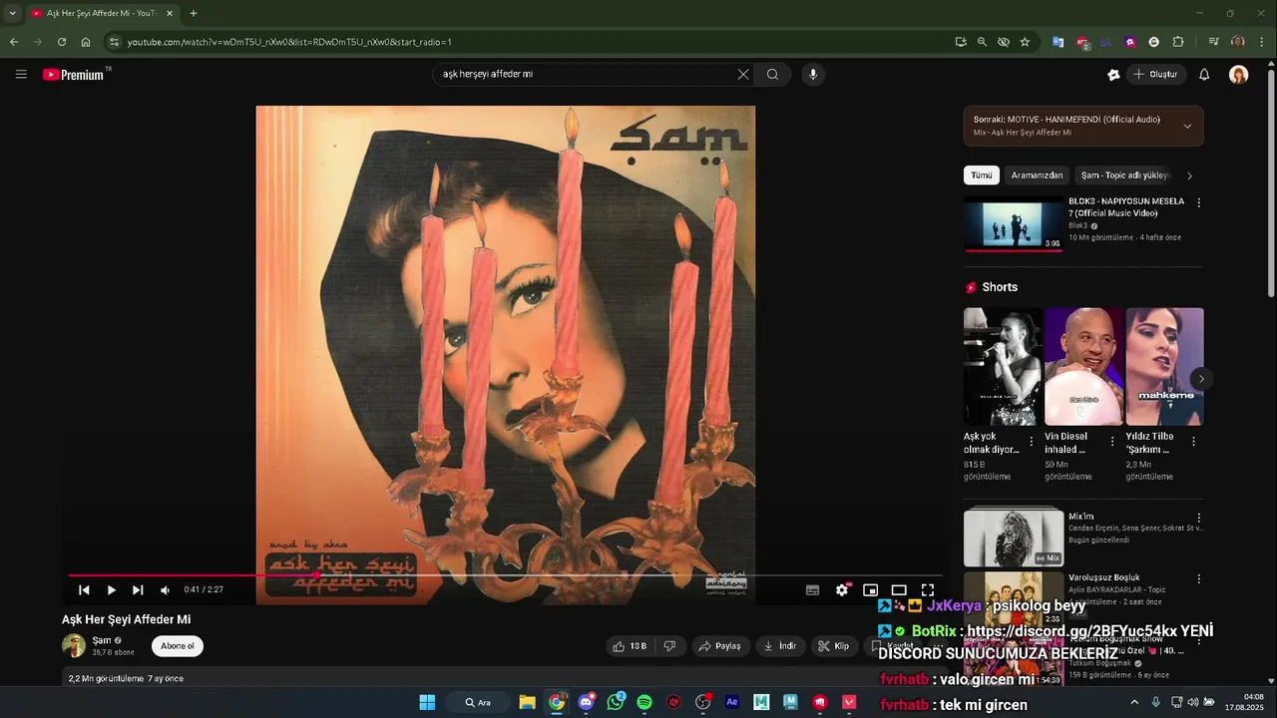Open Chrome home page button
The width and height of the screenshot is (1277, 718).
tap(86, 42)
